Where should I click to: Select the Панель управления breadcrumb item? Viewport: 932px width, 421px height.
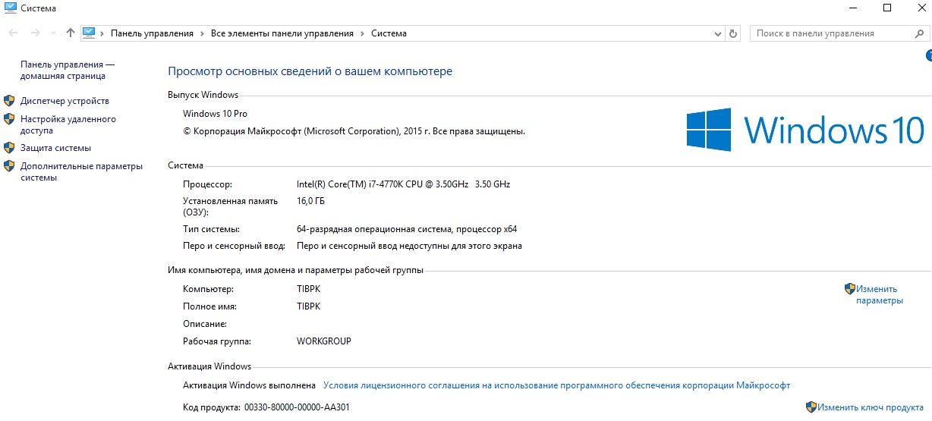coord(152,33)
